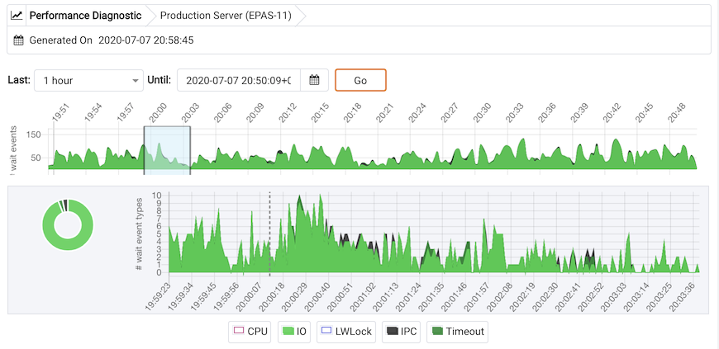Screen dimensions: 719x349
Task: Toggle the IPC legend item
Action: tap(401, 332)
